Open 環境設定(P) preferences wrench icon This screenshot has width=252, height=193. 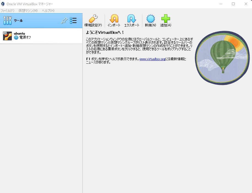tap(93, 19)
